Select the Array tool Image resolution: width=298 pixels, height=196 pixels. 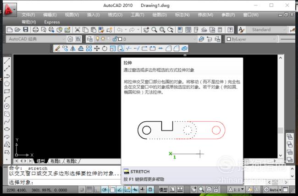(x=89, y=49)
